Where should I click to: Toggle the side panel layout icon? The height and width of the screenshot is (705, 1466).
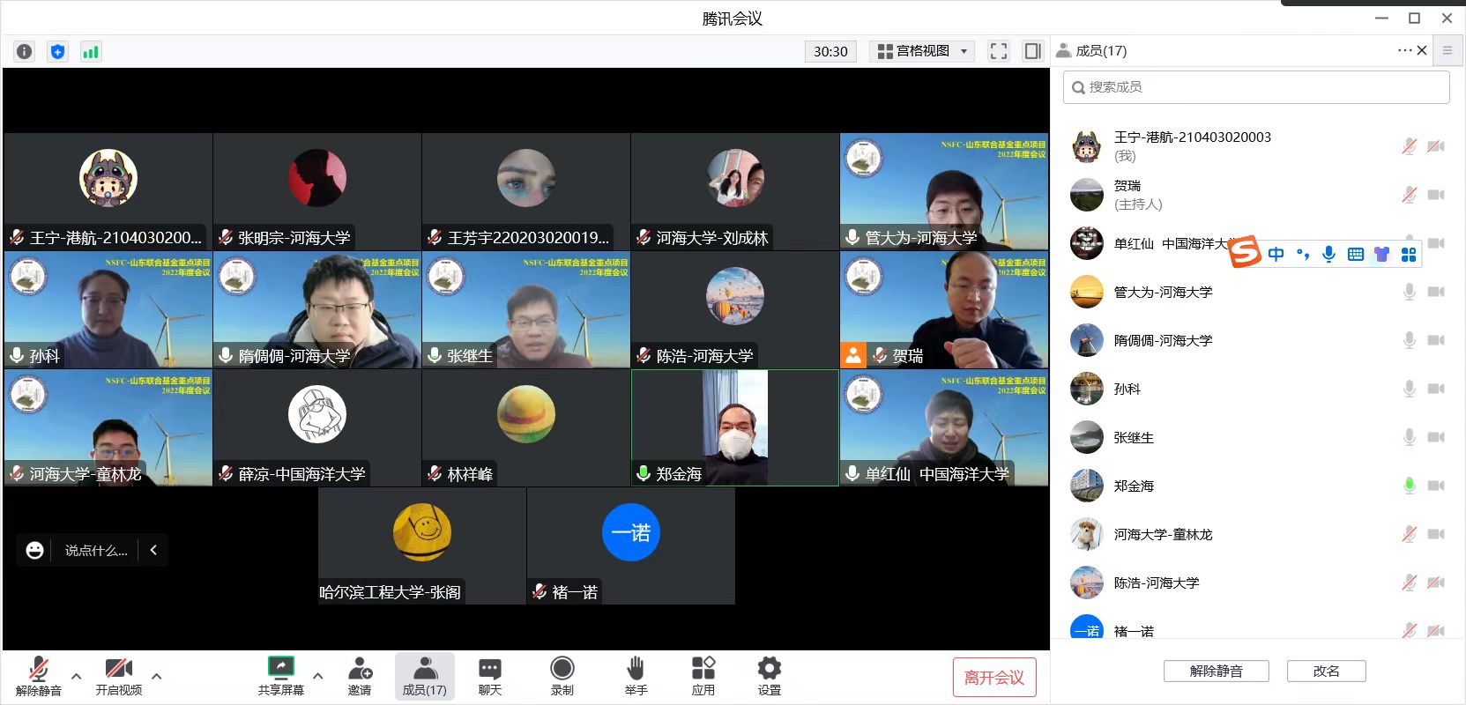(x=1032, y=51)
